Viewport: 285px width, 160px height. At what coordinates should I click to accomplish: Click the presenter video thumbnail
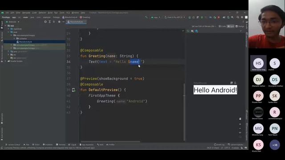coord(267,24)
